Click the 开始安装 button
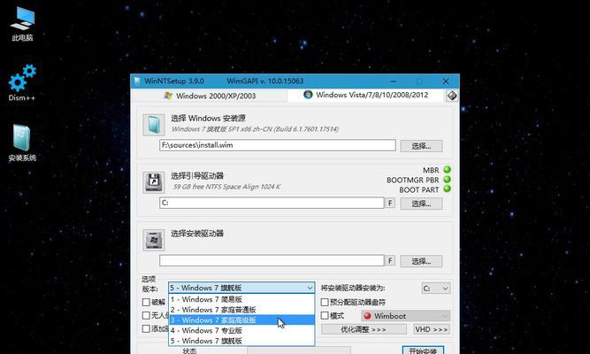The image size is (590, 354). click(x=423, y=350)
